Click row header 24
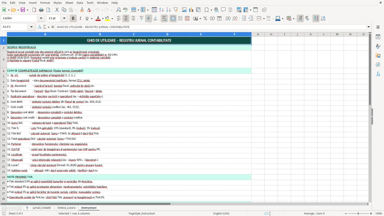 pos(4,177)
